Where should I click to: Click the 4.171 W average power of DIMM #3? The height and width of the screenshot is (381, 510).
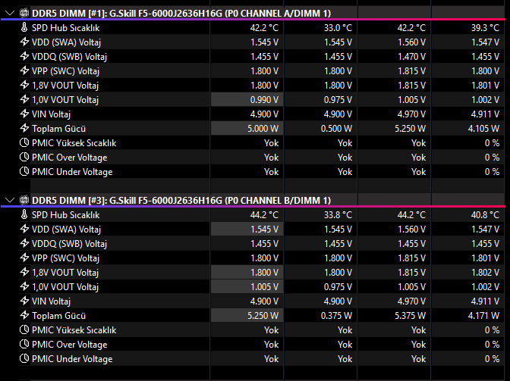coord(483,316)
